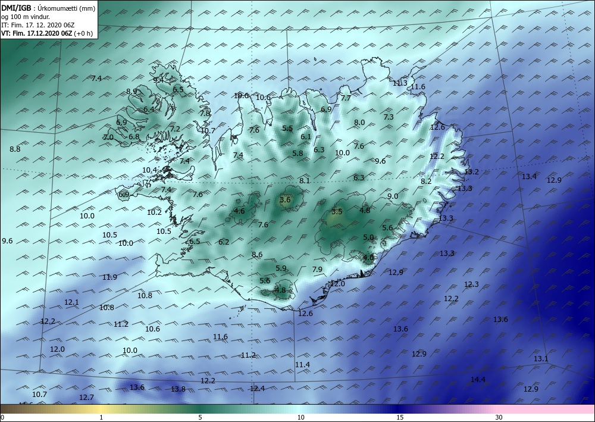
Task: Click the 13.4 value on the map
Action: coord(529,176)
